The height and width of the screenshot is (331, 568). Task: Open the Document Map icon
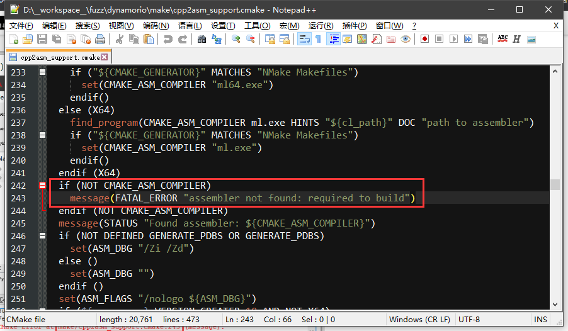click(x=362, y=39)
